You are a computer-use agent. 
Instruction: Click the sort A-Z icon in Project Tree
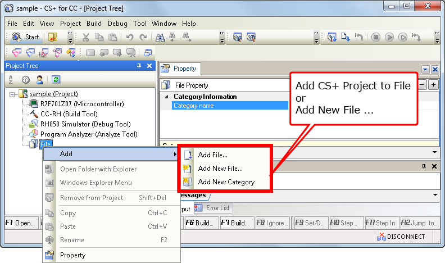click(x=11, y=79)
